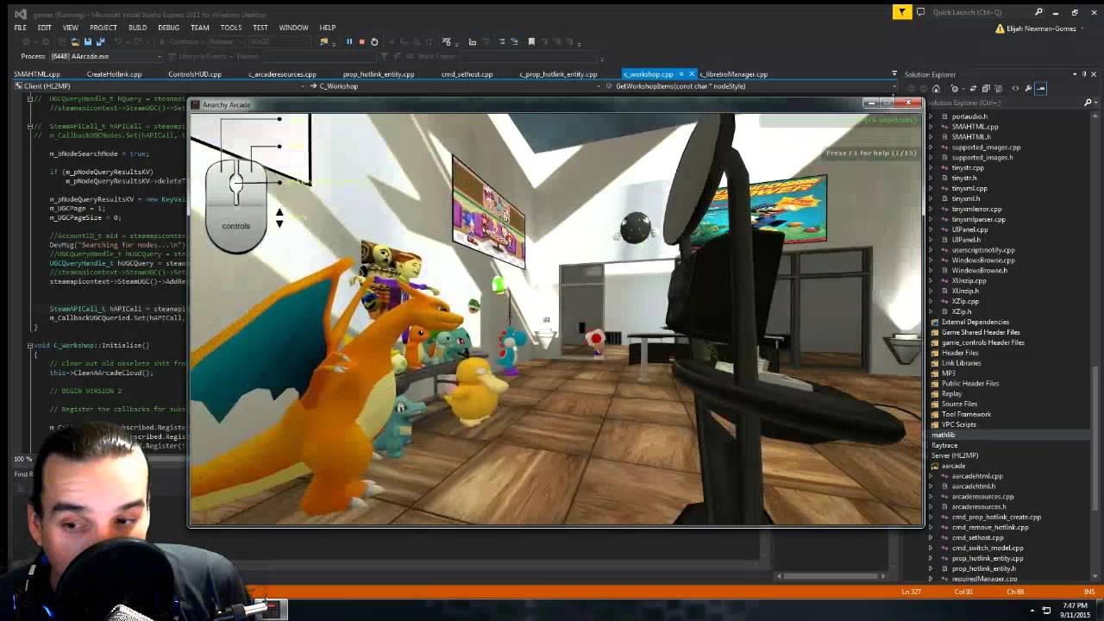Click the Collapse All icon in Solution Explorer
The image size is (1104, 621).
(x=986, y=89)
